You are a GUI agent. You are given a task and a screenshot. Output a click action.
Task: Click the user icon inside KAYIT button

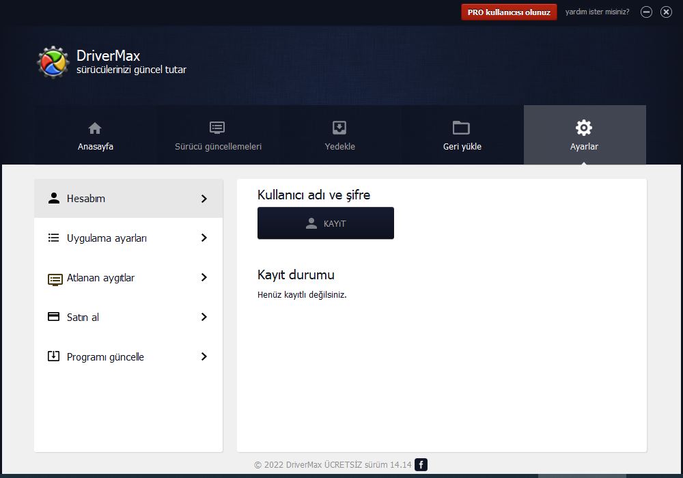(311, 223)
